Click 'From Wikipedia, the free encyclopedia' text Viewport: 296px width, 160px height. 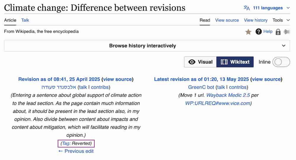[41, 32]
